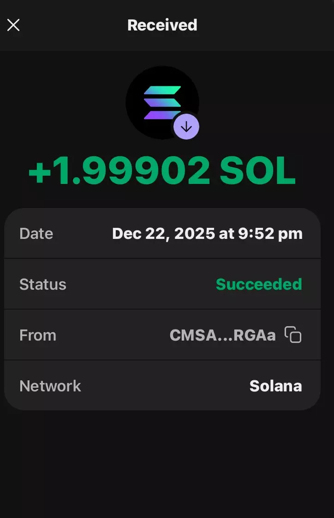Tap the Received header title
Screen dimensions: 334x518
click(162, 25)
